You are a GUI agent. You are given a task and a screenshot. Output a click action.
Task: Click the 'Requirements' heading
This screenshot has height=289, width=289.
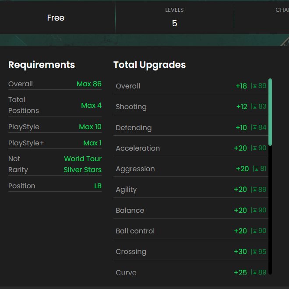(42, 65)
